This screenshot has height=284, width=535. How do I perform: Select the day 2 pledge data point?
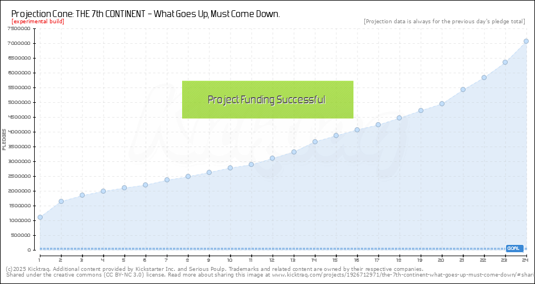[61, 201]
